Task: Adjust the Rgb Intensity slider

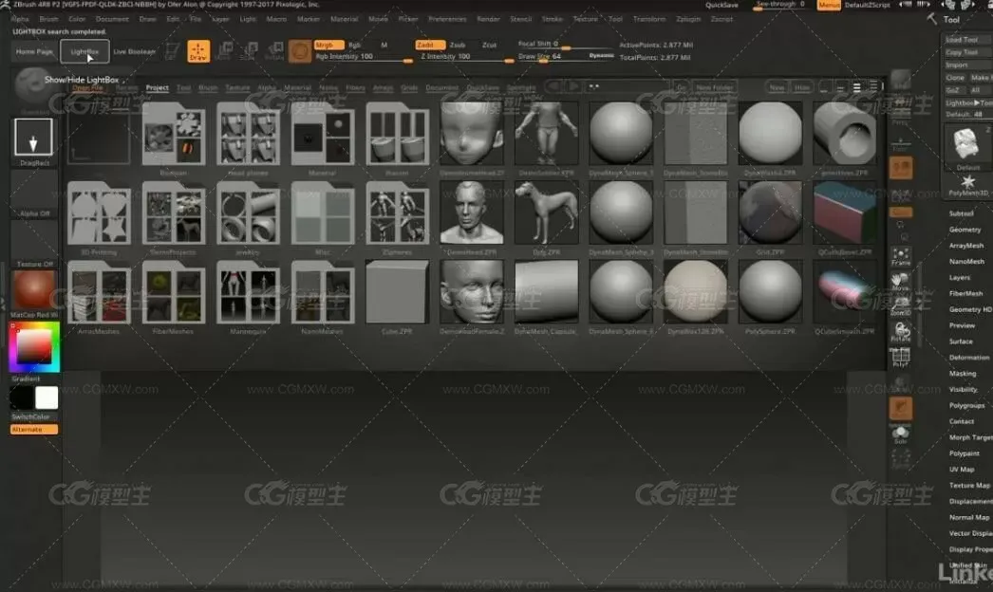Action: (x=364, y=57)
